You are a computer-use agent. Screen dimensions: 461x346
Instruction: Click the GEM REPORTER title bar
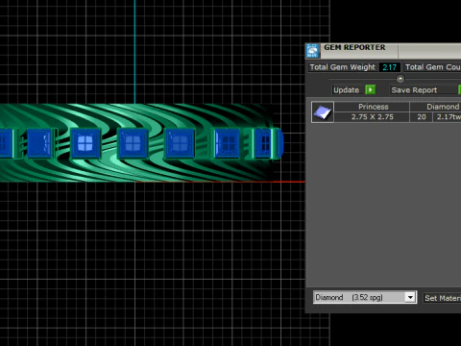[384, 50]
